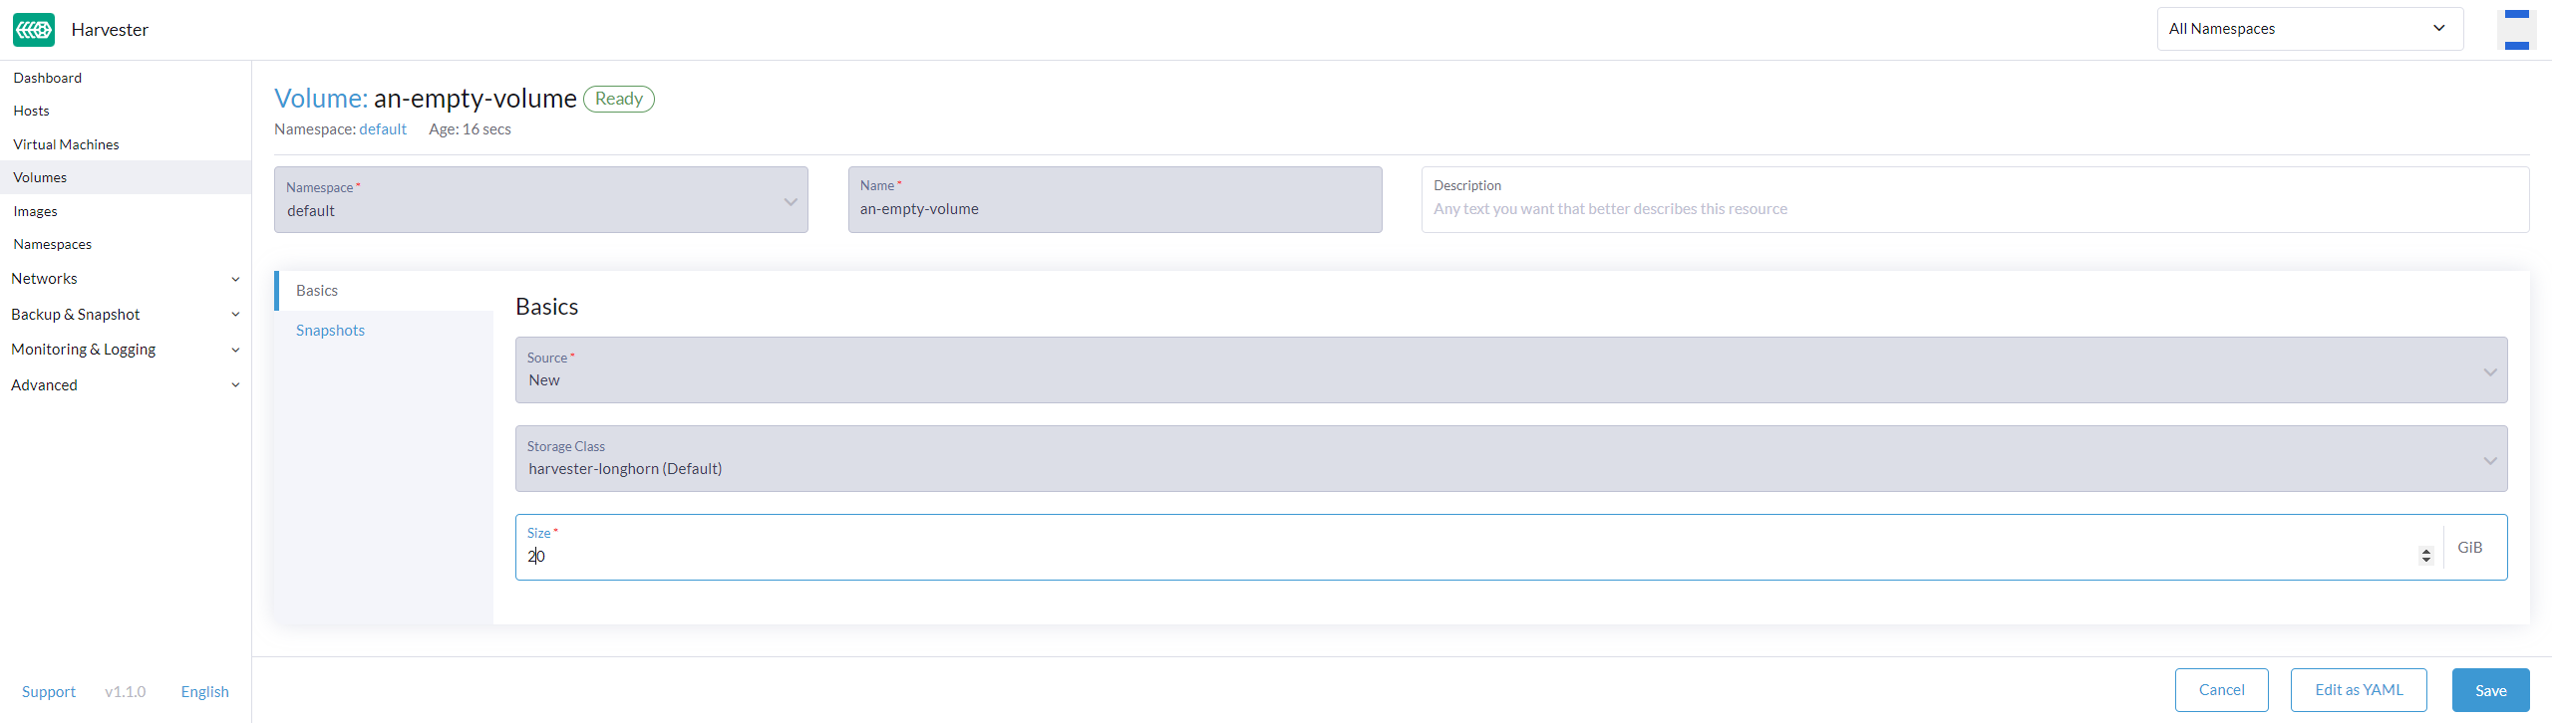Open the Support link in footer
The width and height of the screenshot is (2552, 723).
(x=49, y=692)
